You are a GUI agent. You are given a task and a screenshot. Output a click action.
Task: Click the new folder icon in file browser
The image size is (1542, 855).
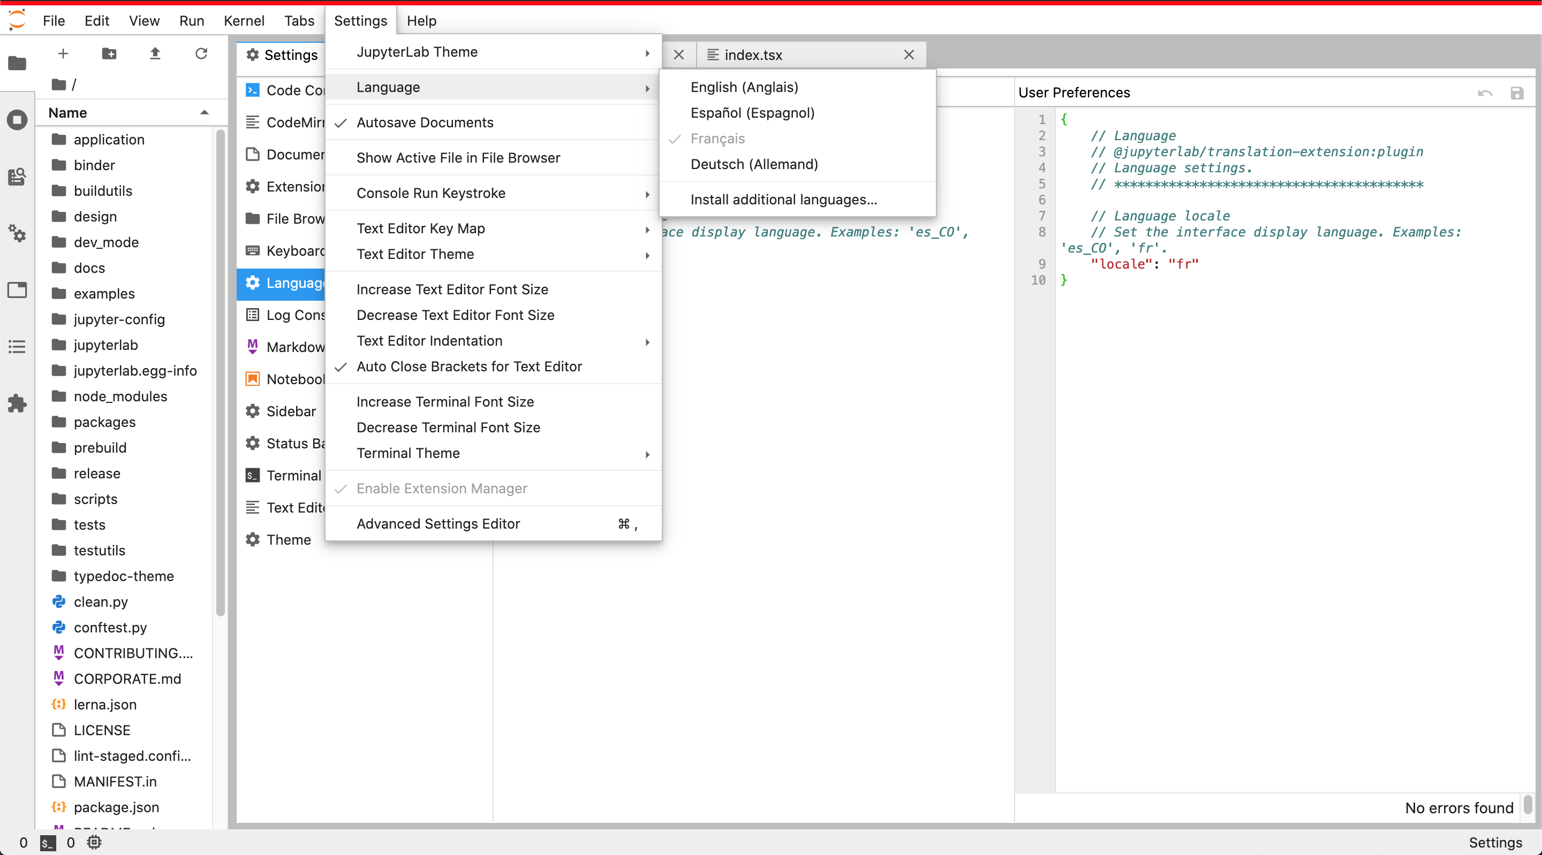109,54
